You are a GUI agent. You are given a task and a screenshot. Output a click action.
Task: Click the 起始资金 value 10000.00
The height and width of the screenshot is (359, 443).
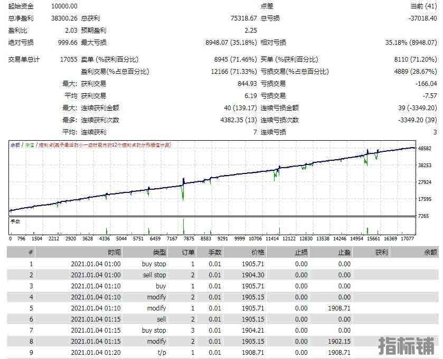click(x=64, y=6)
